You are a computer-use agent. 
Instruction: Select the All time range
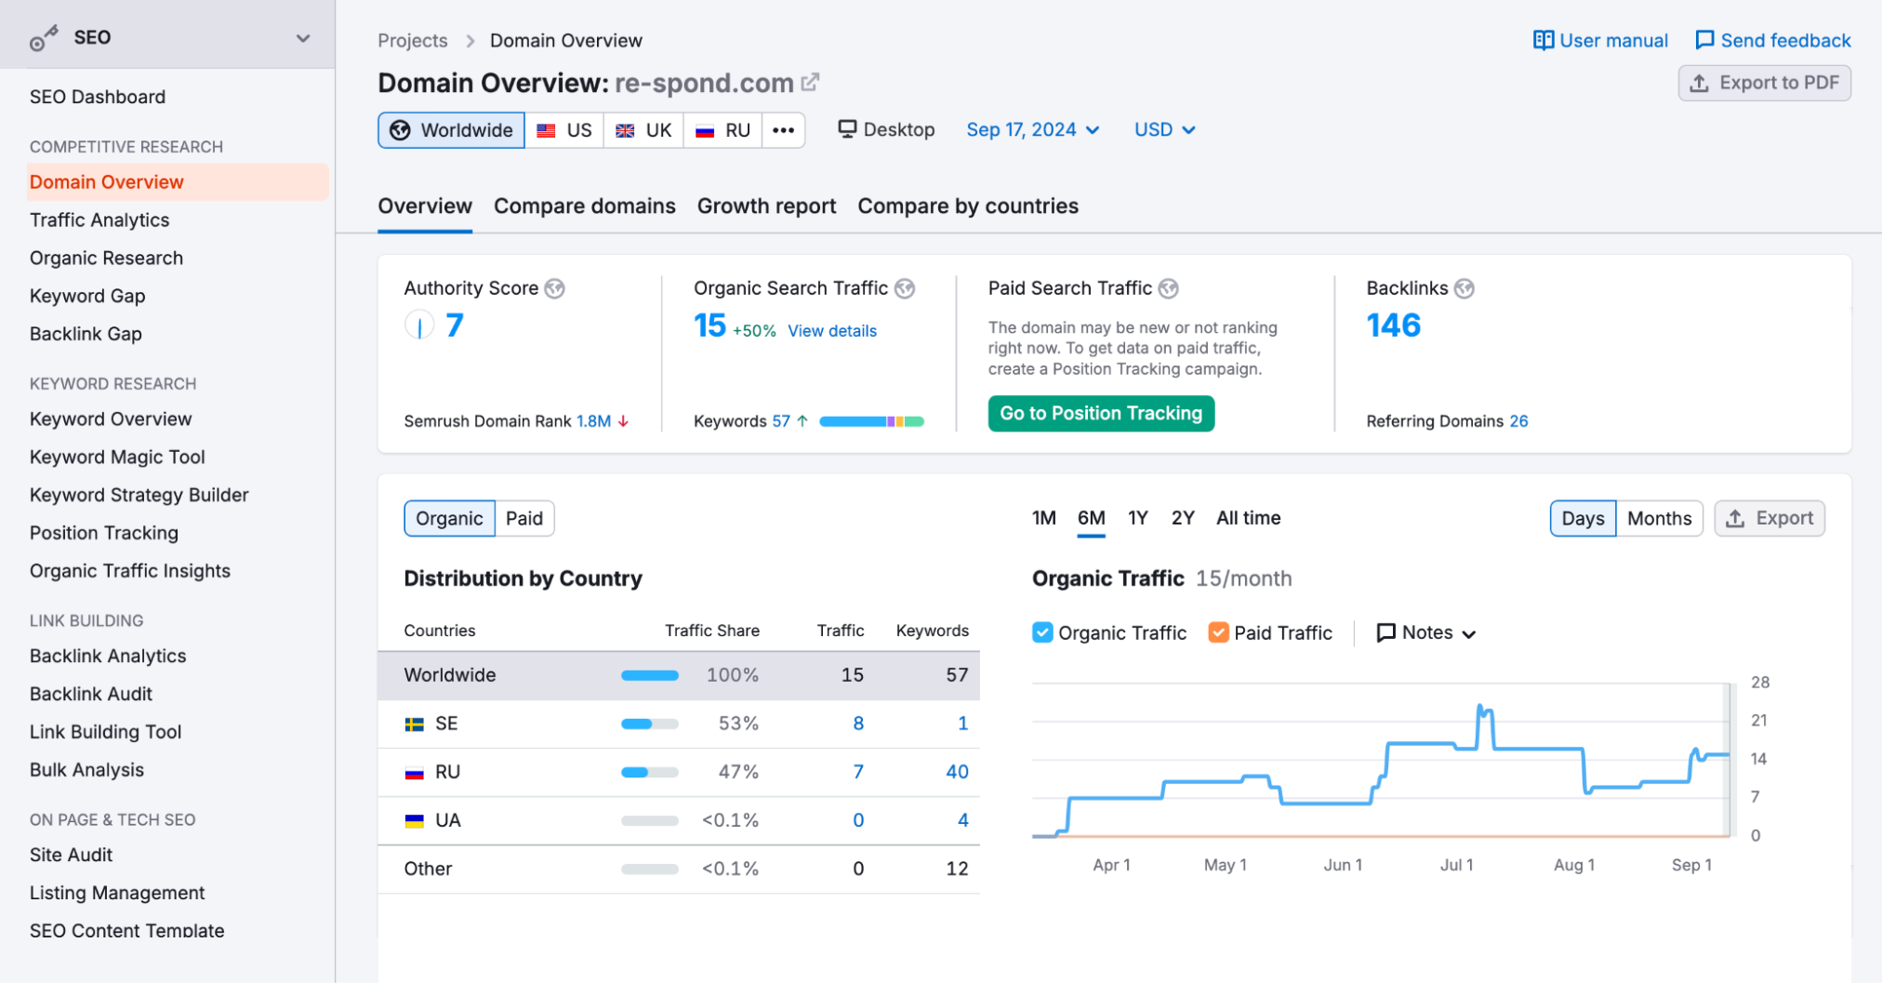click(x=1248, y=518)
